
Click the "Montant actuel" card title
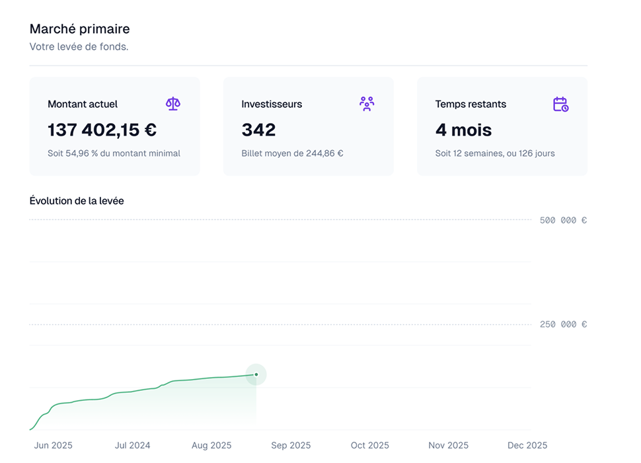pos(83,105)
